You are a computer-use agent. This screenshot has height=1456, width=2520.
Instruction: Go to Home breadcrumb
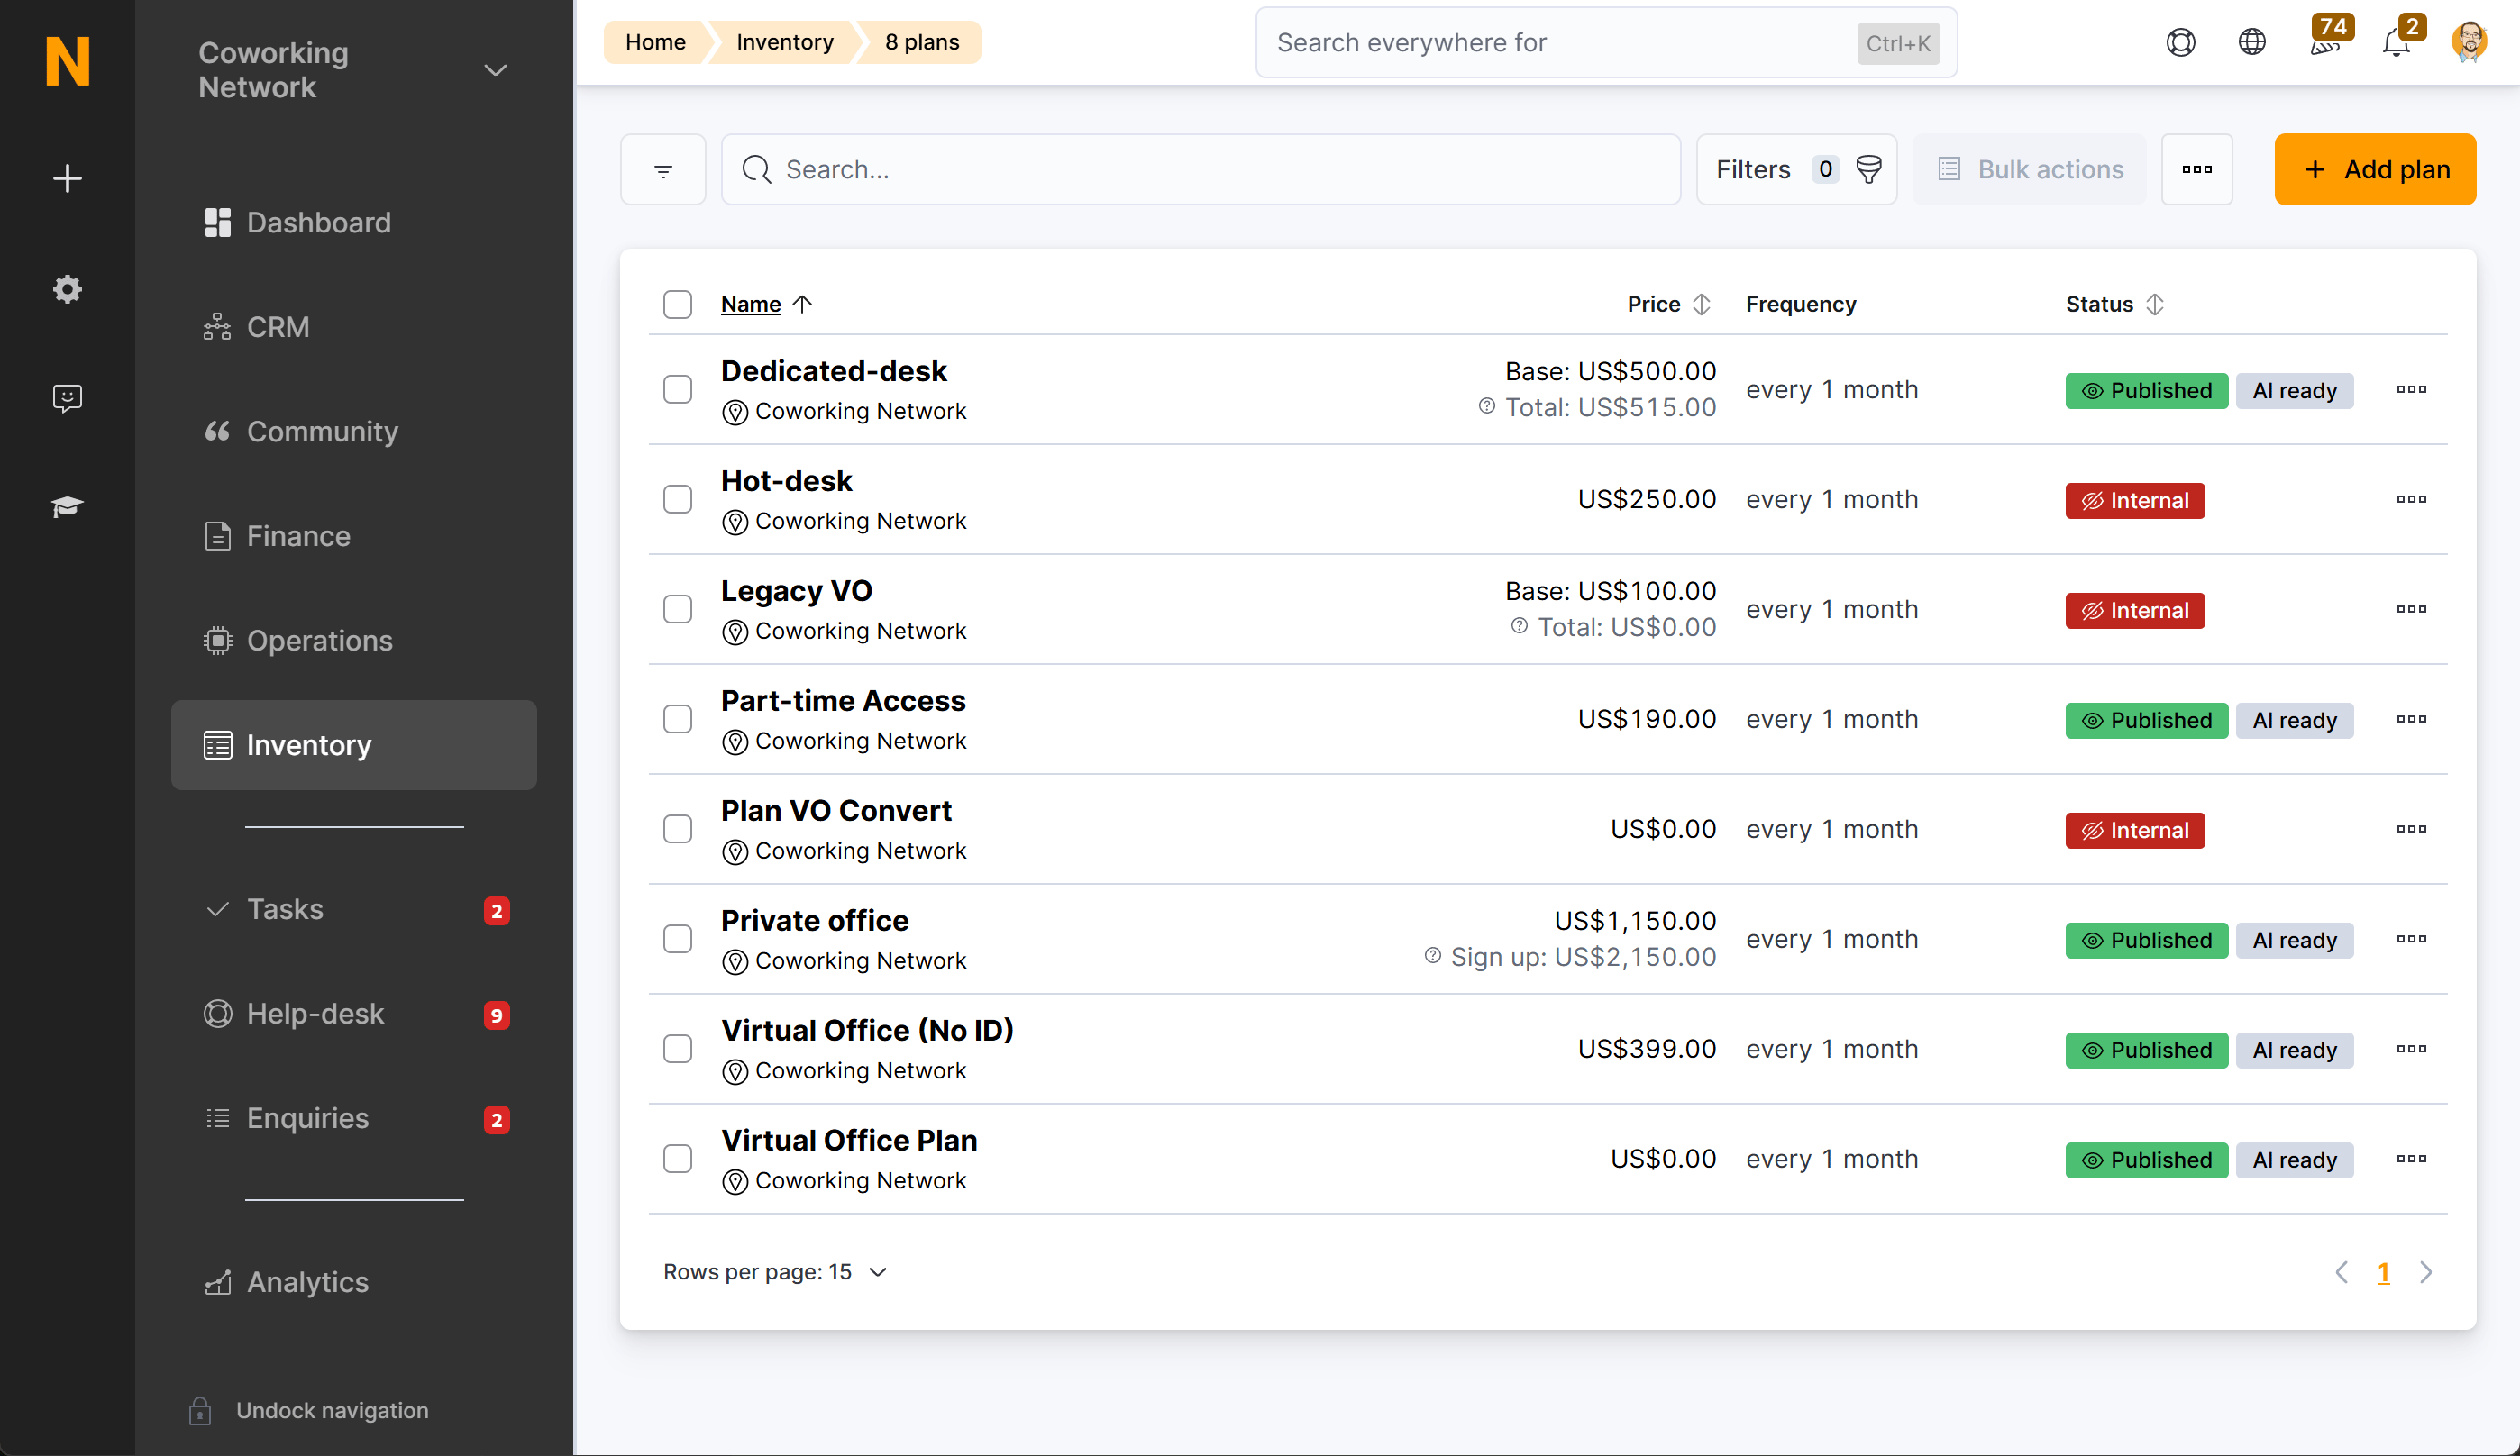(x=655, y=42)
